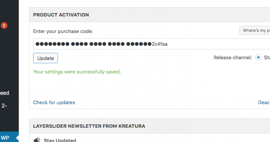Open the highlighted WP sidebar menu item

[x=9, y=138]
